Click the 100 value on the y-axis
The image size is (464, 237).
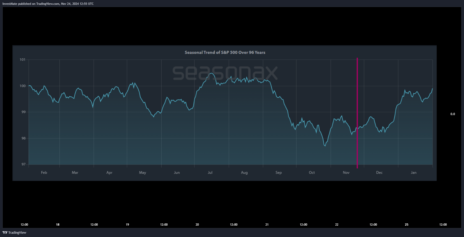coord(23,86)
